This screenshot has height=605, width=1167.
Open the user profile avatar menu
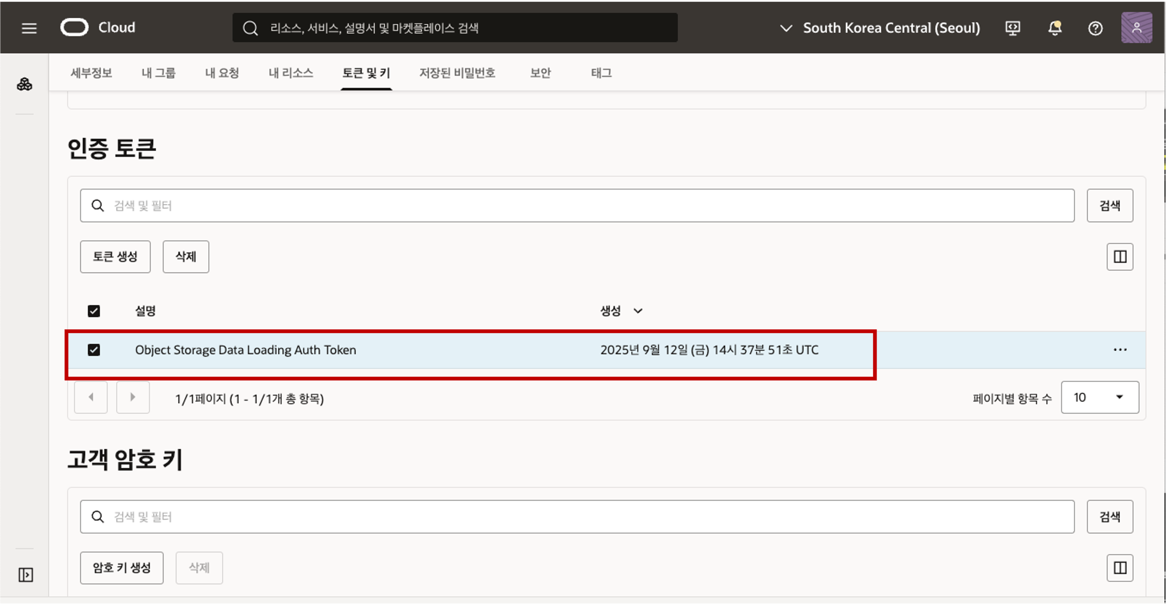click(1136, 28)
